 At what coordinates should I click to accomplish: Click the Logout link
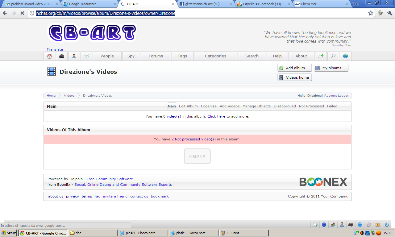pos(343,96)
